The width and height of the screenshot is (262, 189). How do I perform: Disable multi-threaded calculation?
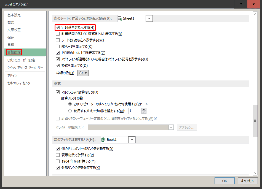58,92
